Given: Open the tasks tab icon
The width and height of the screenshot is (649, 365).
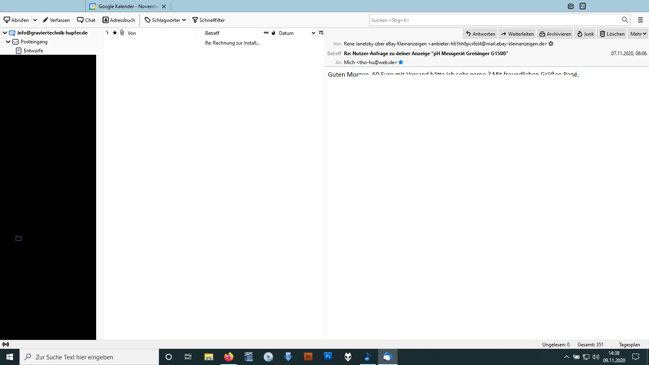Looking at the screenshot, I should [x=583, y=6].
